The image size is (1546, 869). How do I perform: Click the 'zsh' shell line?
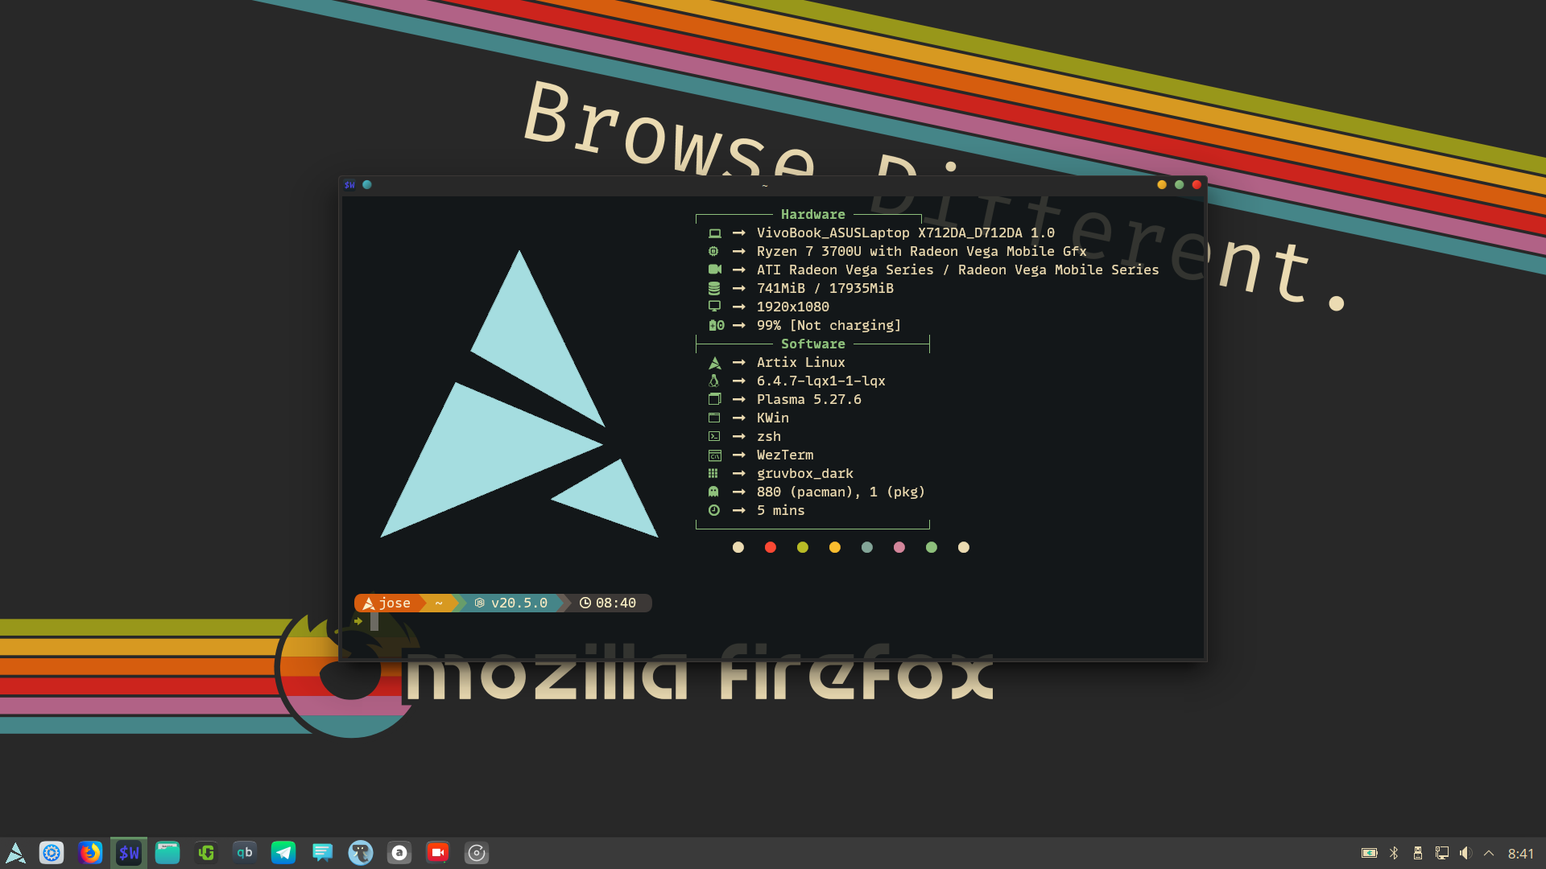(769, 437)
